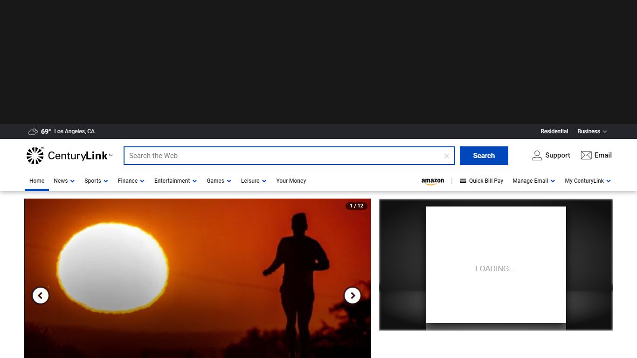Click the 1 / 12 slide counter
Viewport: 637px width, 358px height.
(356, 206)
